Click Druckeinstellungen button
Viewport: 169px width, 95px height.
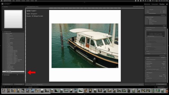[x=19, y=84]
